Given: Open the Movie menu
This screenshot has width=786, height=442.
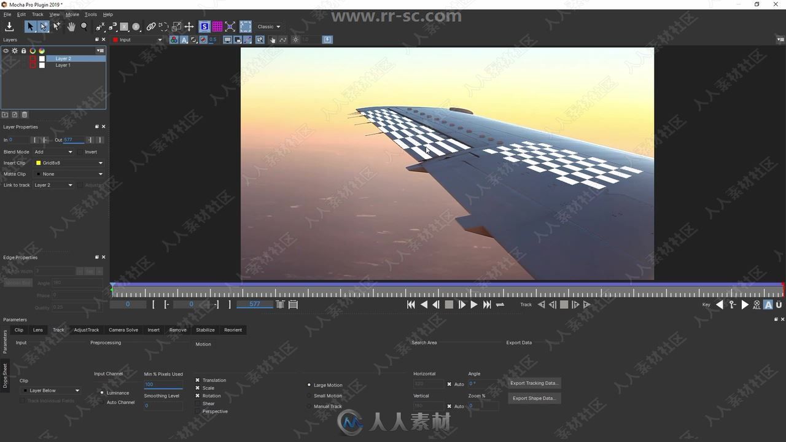Looking at the screenshot, I should [x=72, y=14].
